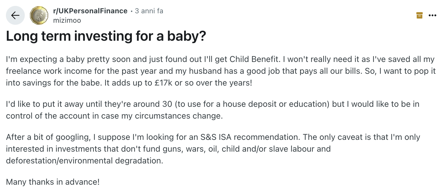This screenshot has height=190, width=439.
Task: Open the three-dot post options menu
Action: pyautogui.click(x=432, y=15)
